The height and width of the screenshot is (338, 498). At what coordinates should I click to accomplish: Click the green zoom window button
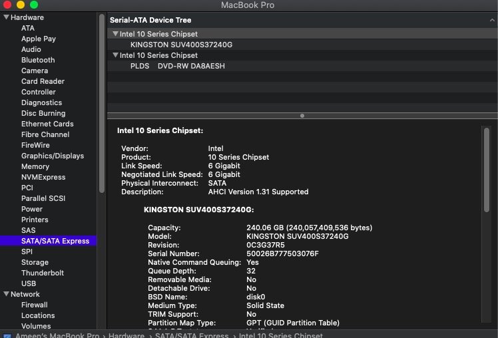tap(34, 5)
